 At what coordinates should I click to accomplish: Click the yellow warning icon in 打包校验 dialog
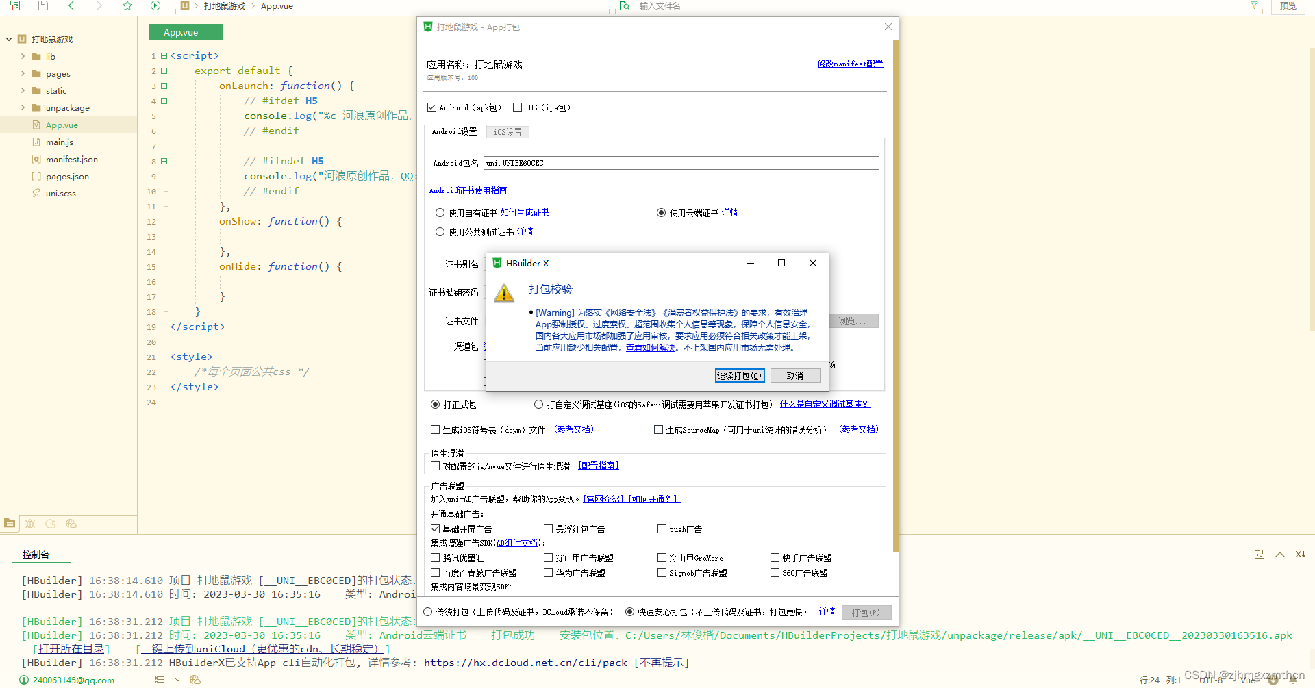504,294
